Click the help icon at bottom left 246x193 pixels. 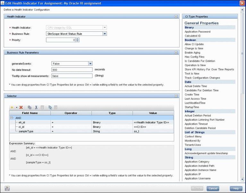pyautogui.click(x=7, y=189)
